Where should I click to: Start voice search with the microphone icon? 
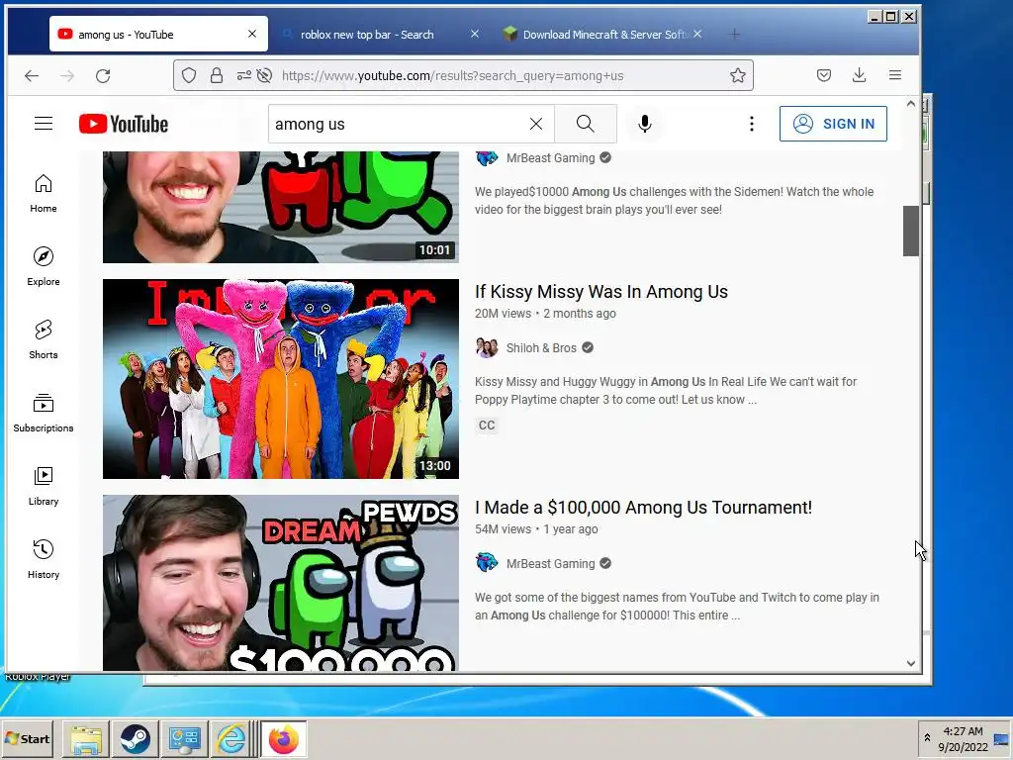tap(644, 124)
